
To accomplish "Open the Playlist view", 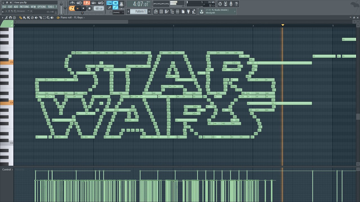I will point(156,12).
